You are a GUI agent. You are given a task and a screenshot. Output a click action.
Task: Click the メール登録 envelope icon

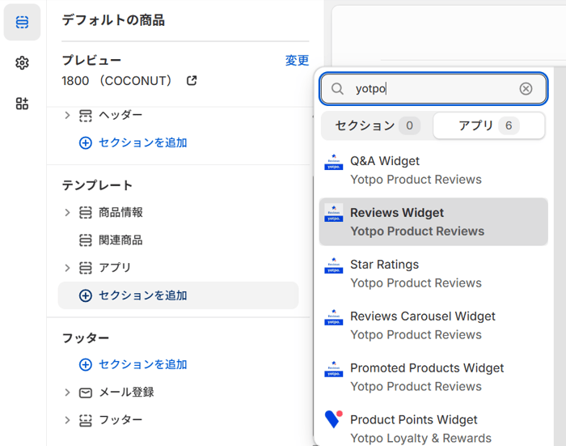pyautogui.click(x=86, y=393)
